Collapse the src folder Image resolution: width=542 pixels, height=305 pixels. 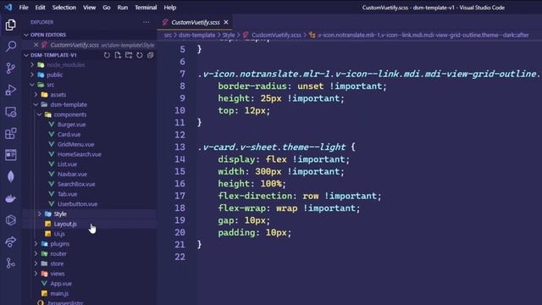pyautogui.click(x=32, y=85)
